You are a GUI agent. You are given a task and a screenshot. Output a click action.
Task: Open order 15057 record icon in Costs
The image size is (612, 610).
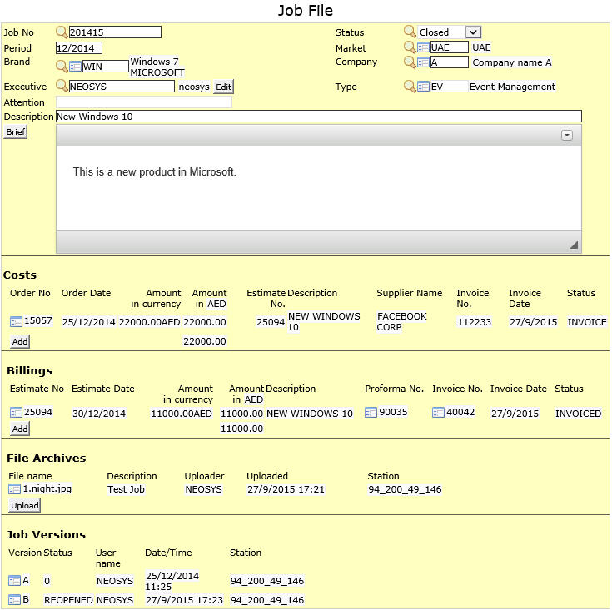pos(16,322)
